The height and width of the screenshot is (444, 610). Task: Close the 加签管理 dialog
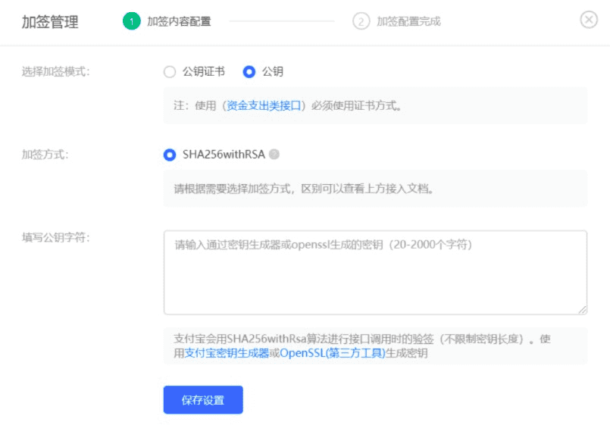click(589, 20)
